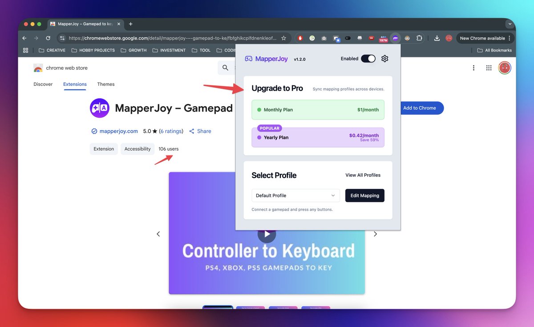Screen dimensions: 534x327
Task: Open the Google account avatar
Action: (x=504, y=68)
